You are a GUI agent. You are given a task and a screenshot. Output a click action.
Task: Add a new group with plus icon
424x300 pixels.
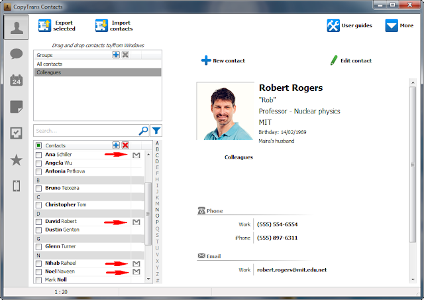coord(116,54)
